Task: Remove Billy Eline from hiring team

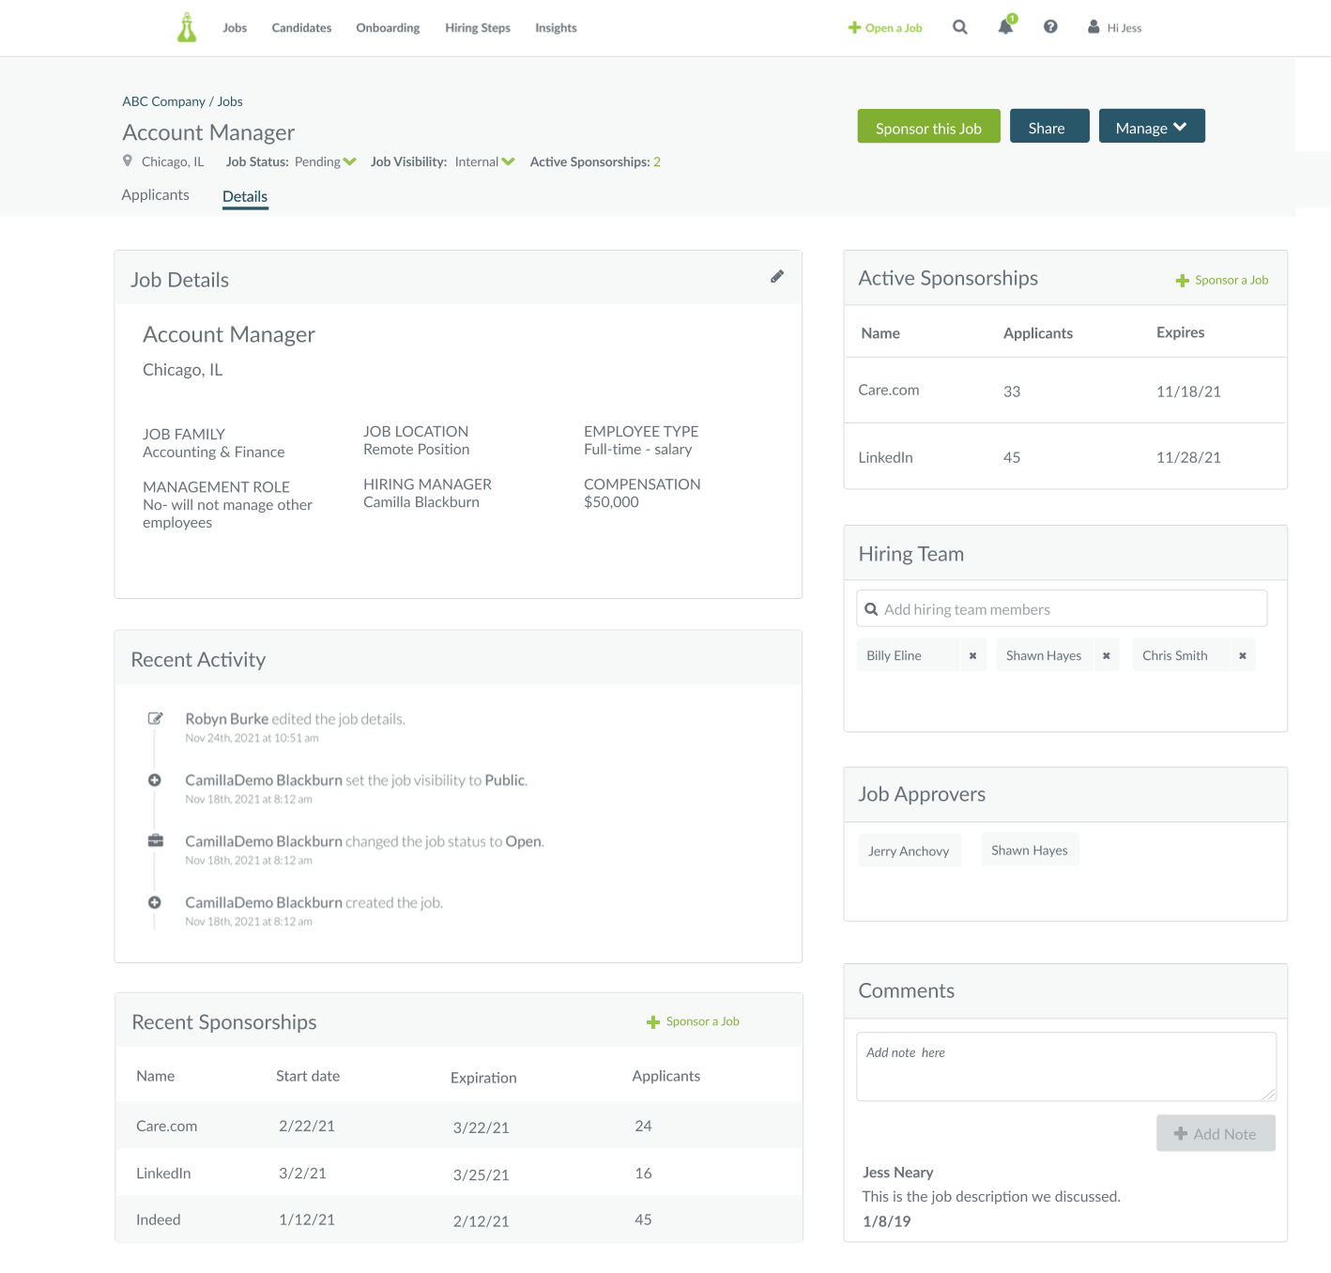Action: click(972, 655)
